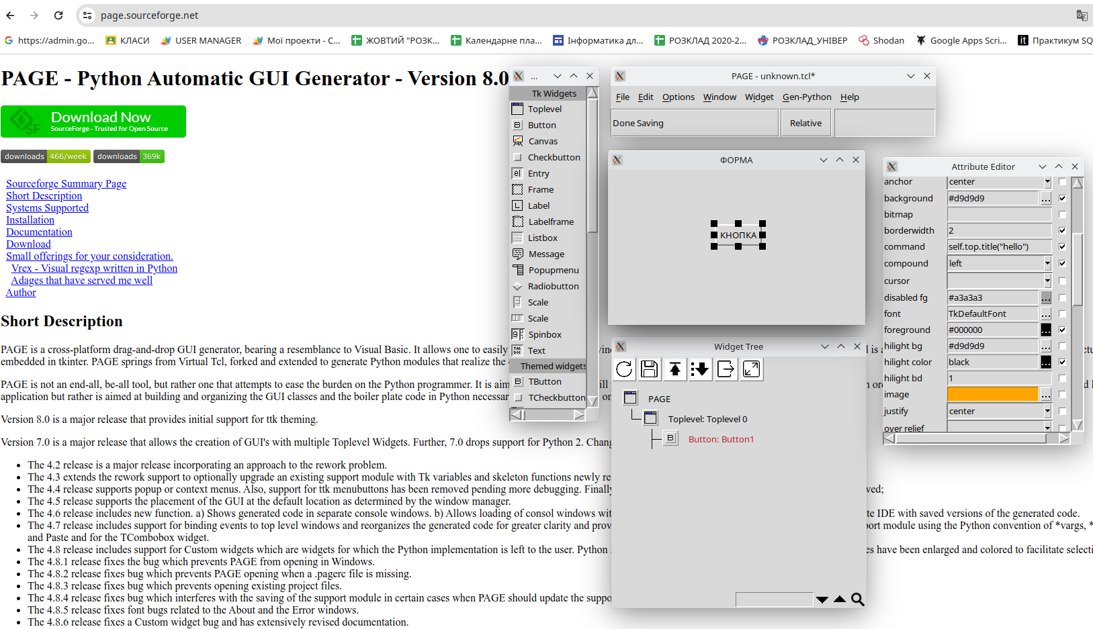Tick the anchor attribute checkbox
This screenshot has width=1093, height=629.
click(1062, 182)
